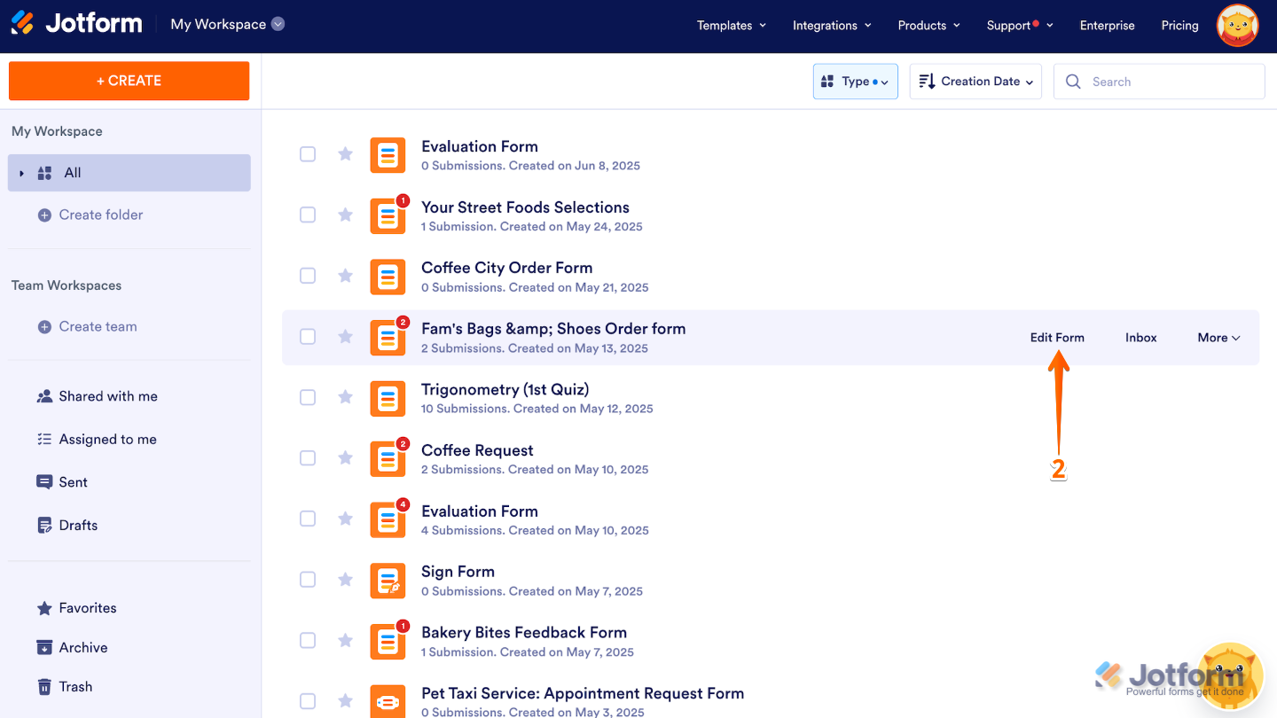Click the Jotform assistant avatar at bottom right

click(1231, 676)
